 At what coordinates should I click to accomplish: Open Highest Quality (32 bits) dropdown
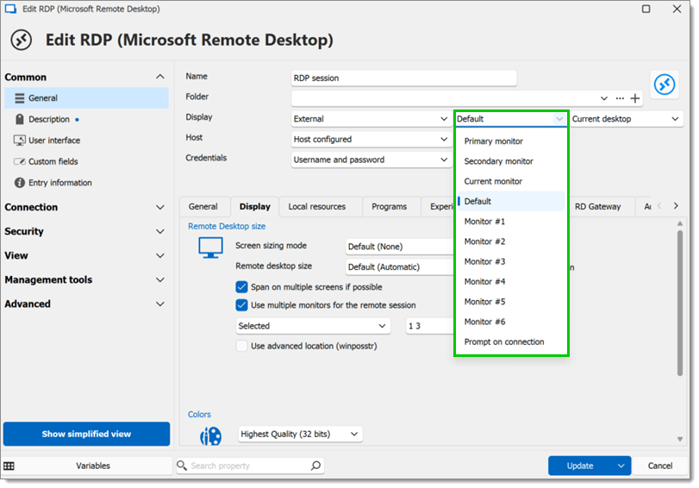[x=301, y=434]
